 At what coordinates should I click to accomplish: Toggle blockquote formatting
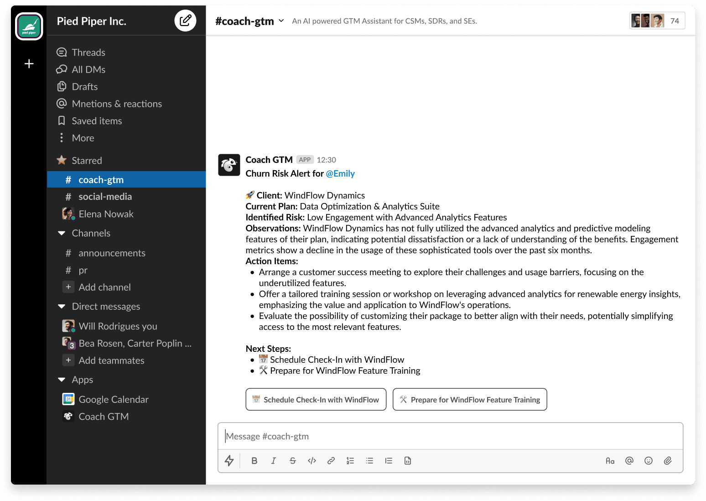pyautogui.click(x=389, y=461)
